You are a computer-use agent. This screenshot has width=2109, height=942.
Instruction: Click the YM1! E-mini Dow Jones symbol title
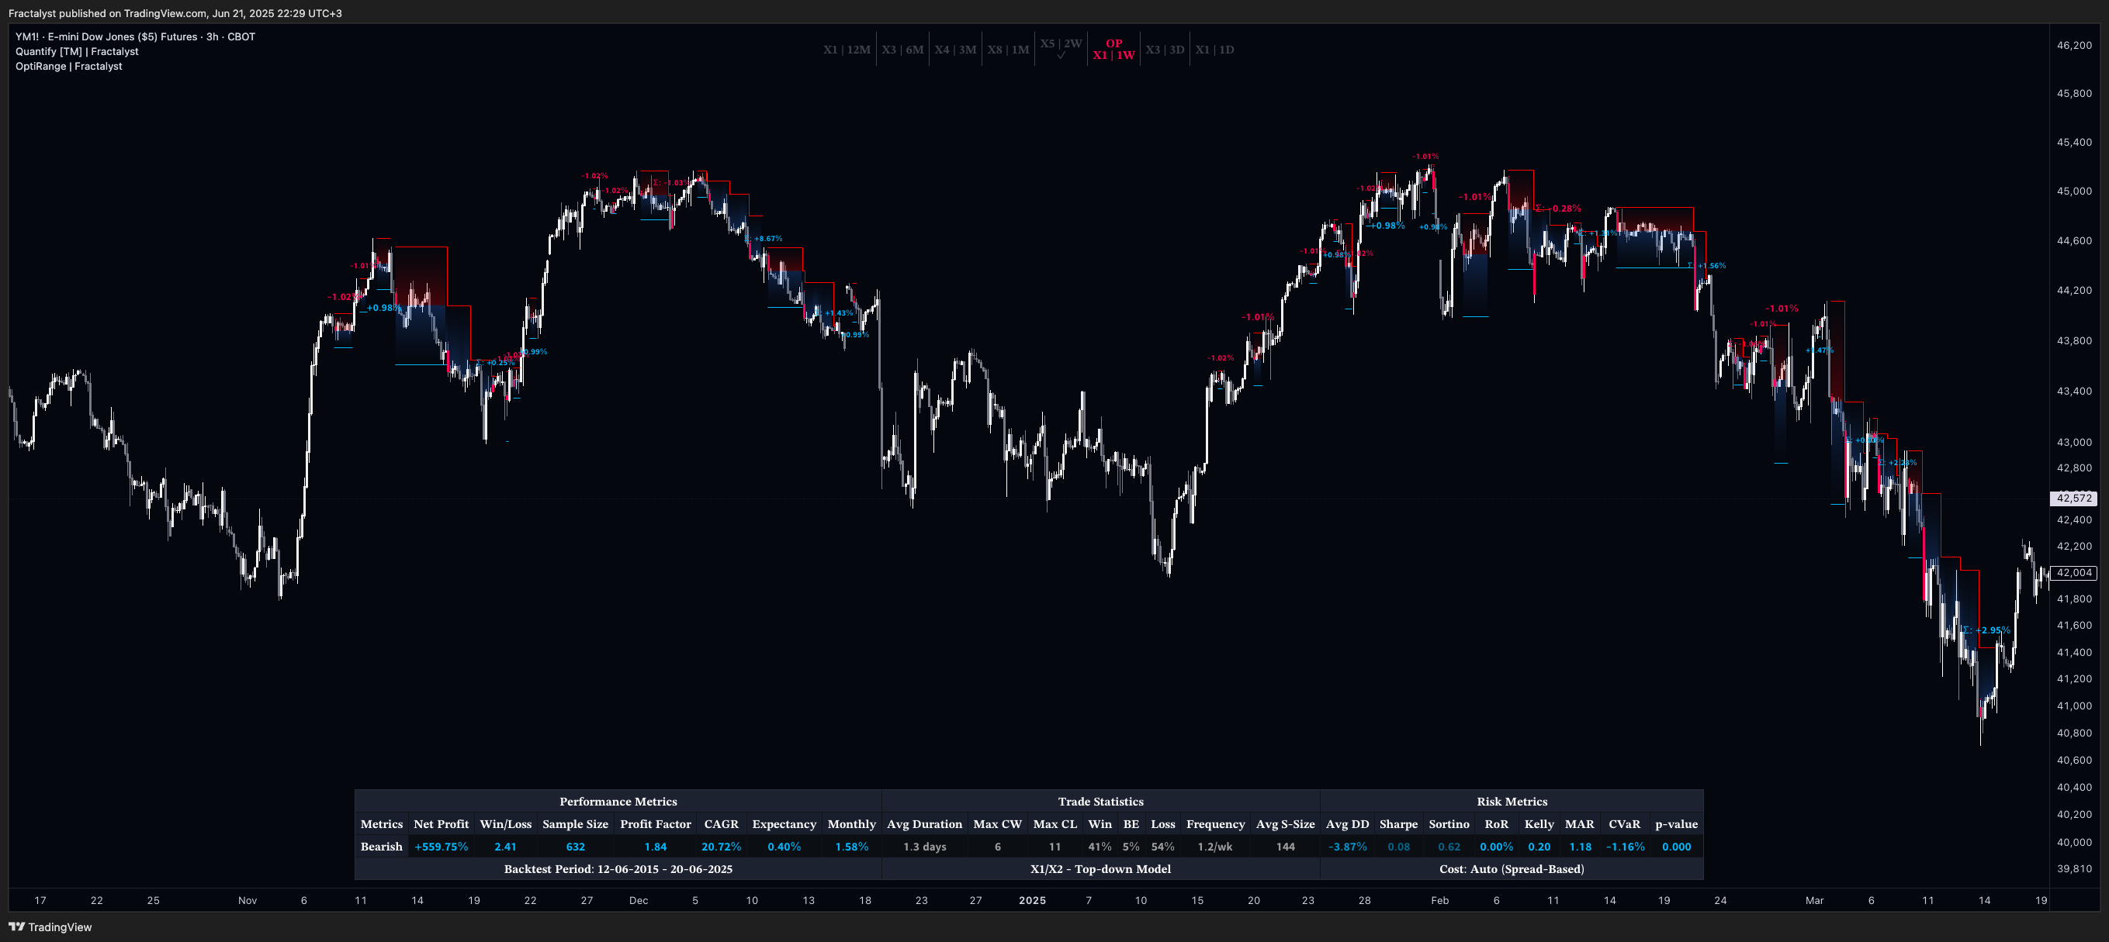coord(135,36)
